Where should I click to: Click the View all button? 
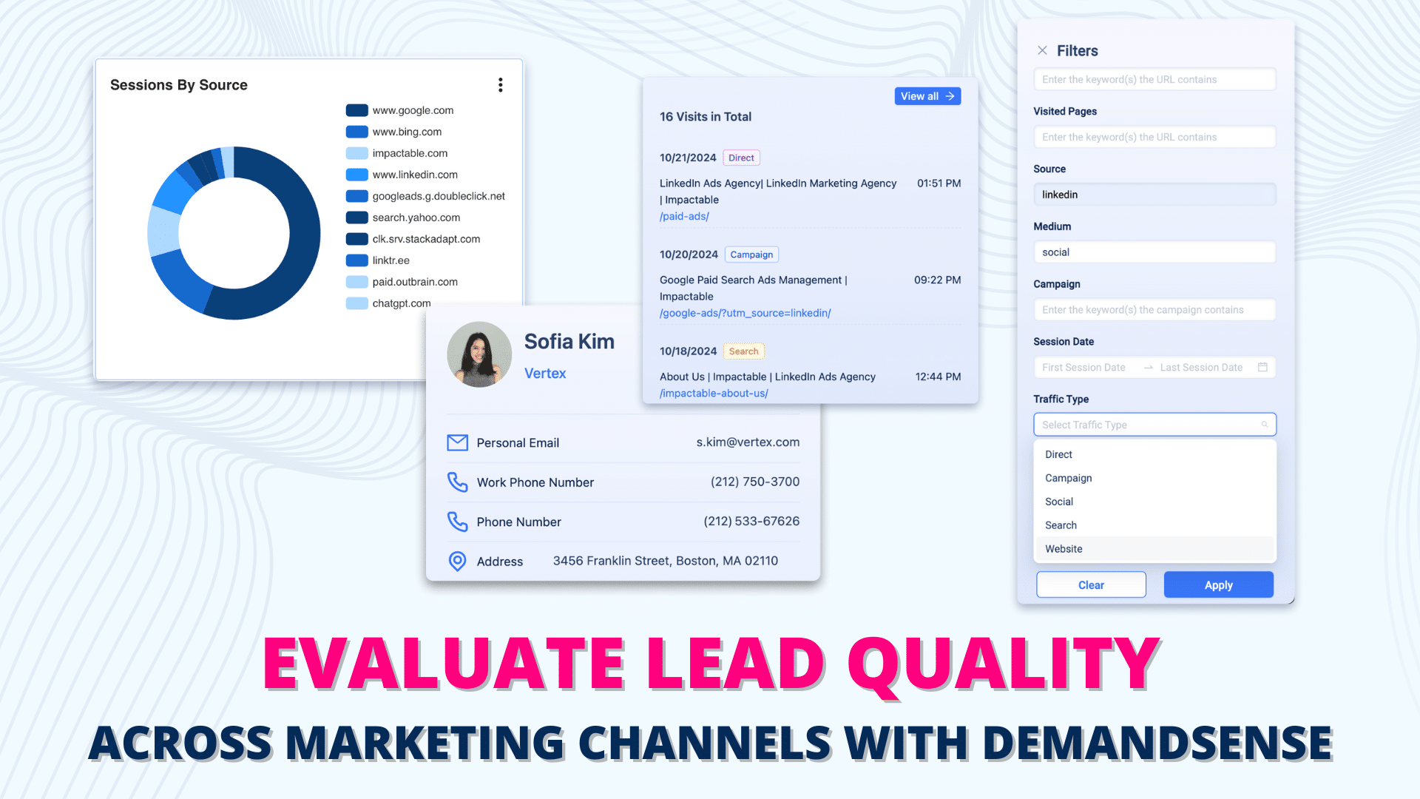click(927, 96)
